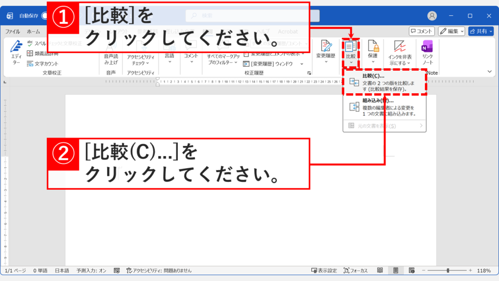
Task: Expand the インクを非表示にする dropdown
Action: pyautogui.click(x=408, y=62)
